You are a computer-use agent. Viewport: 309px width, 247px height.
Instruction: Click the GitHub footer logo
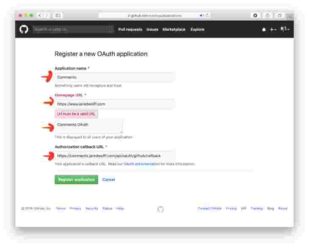(x=160, y=209)
